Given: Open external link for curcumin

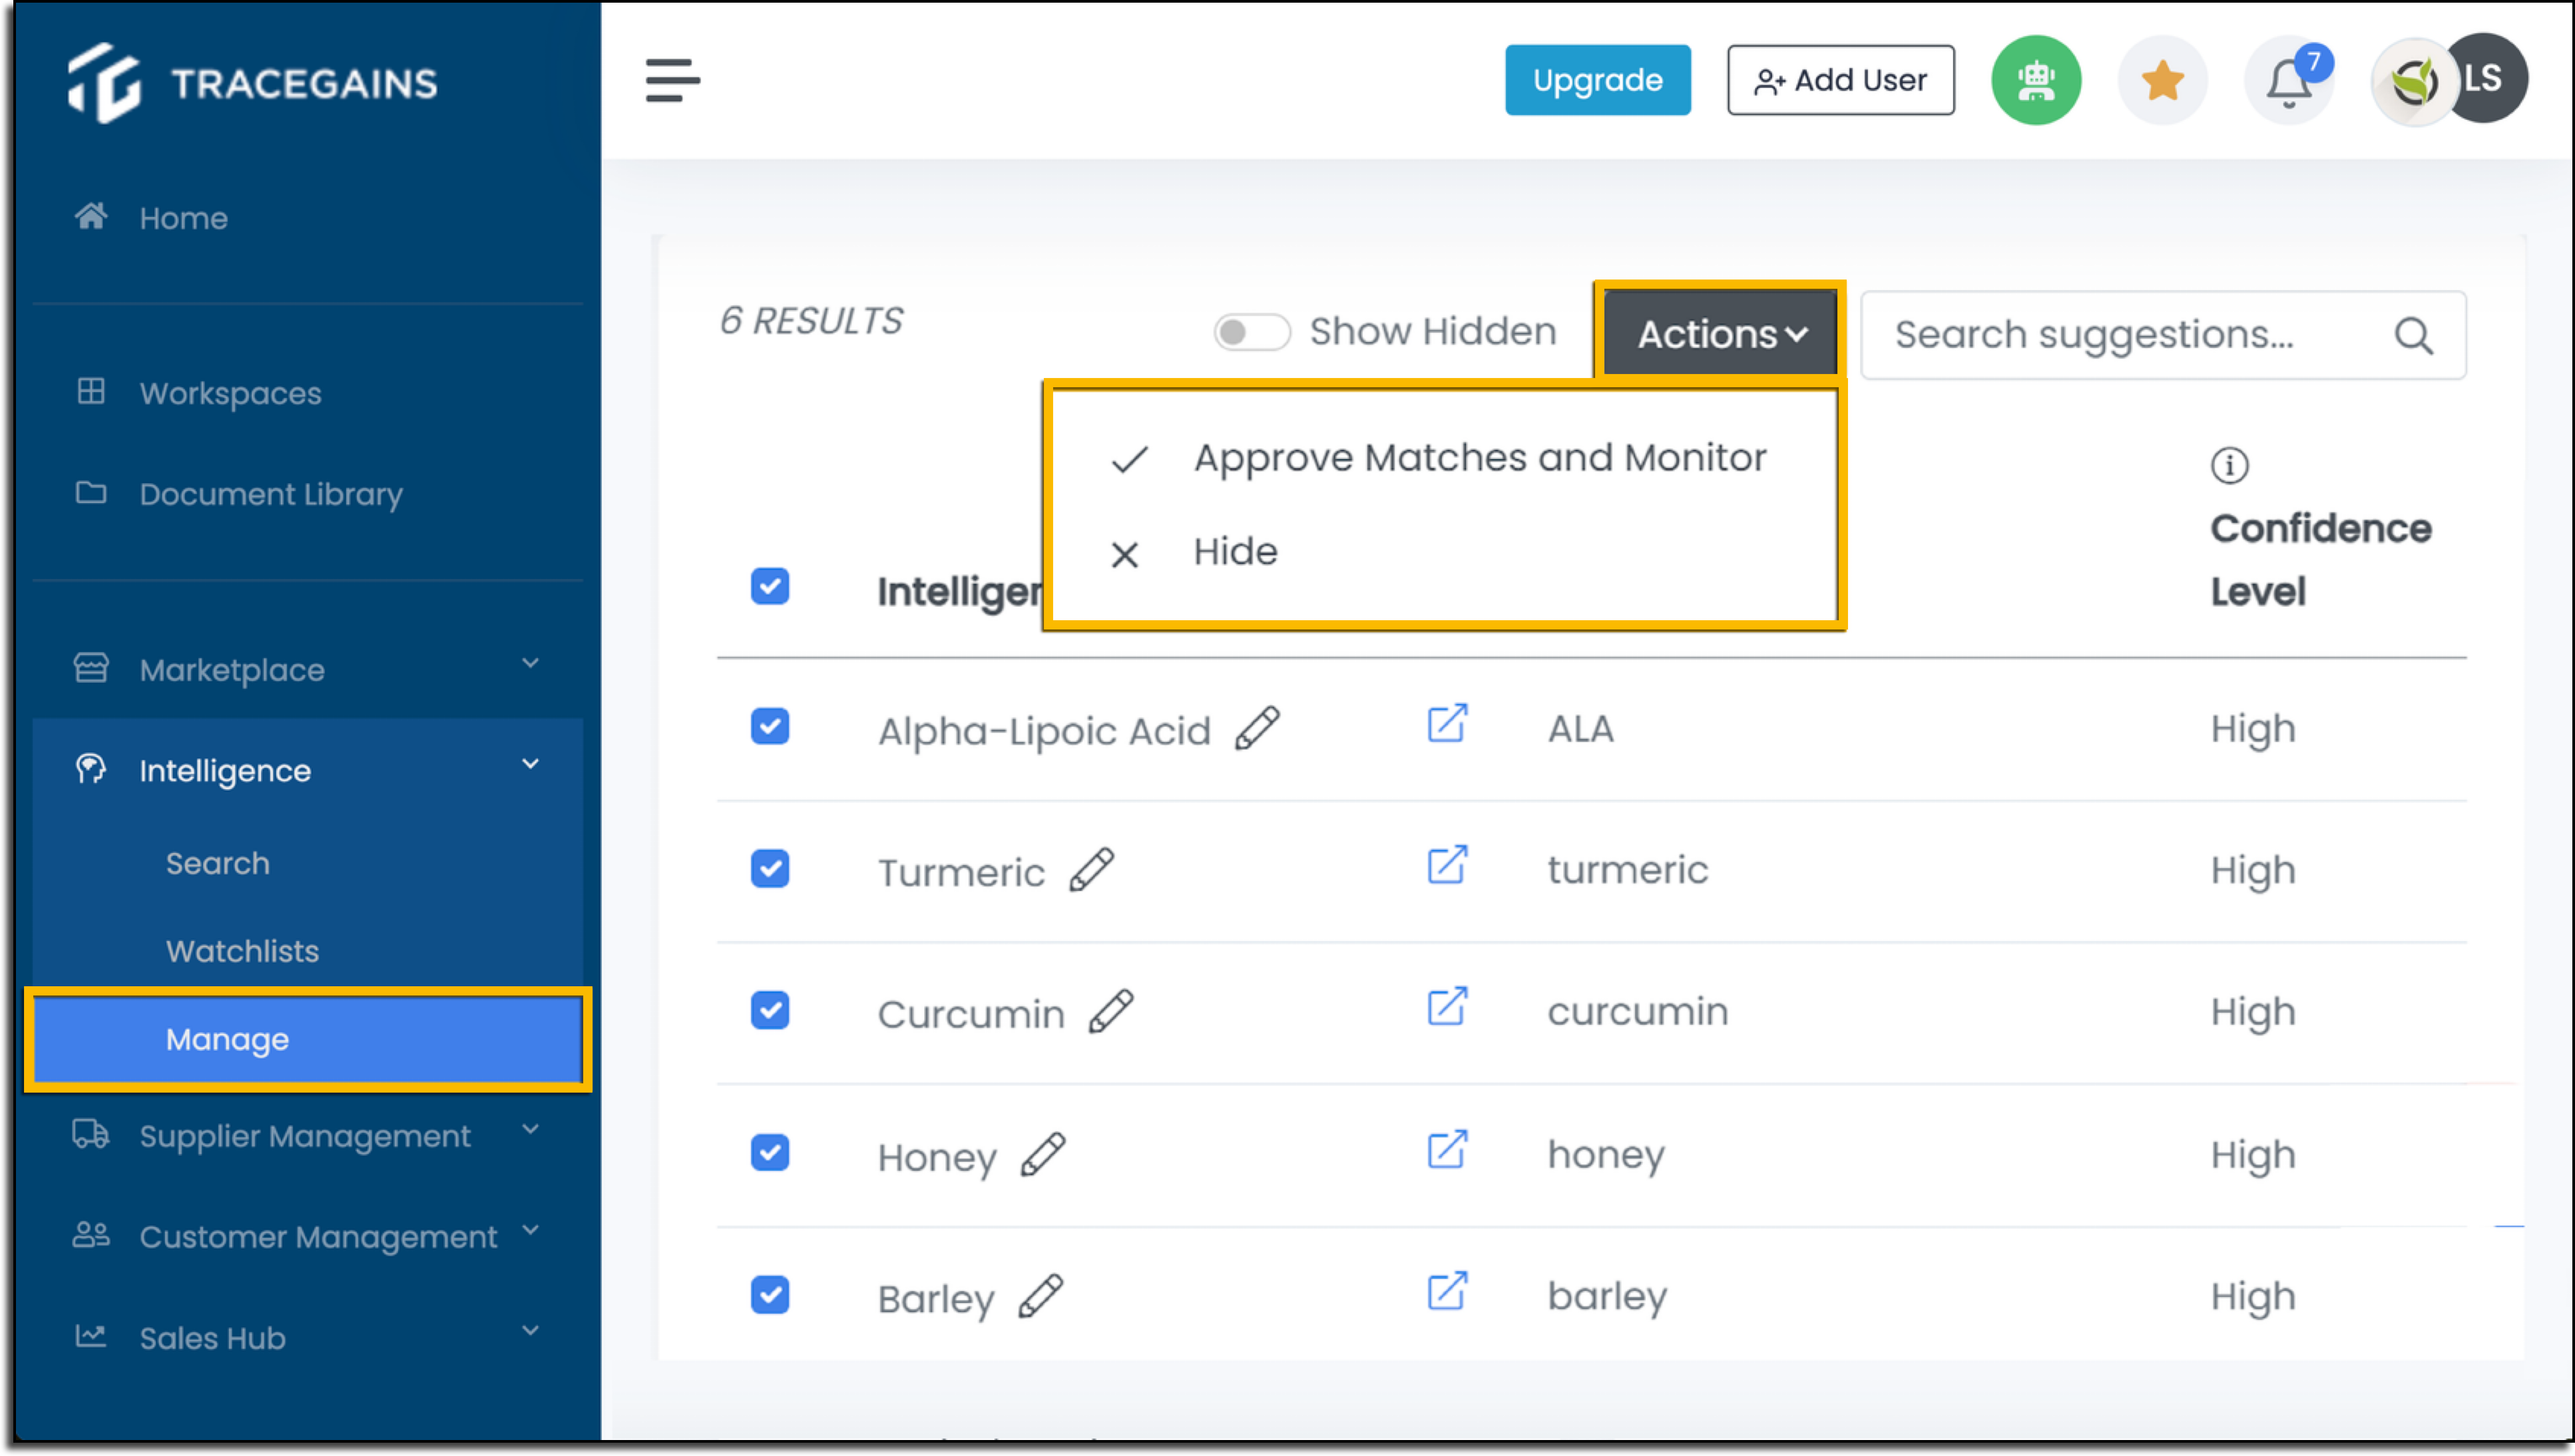Looking at the screenshot, I should [x=1447, y=1007].
